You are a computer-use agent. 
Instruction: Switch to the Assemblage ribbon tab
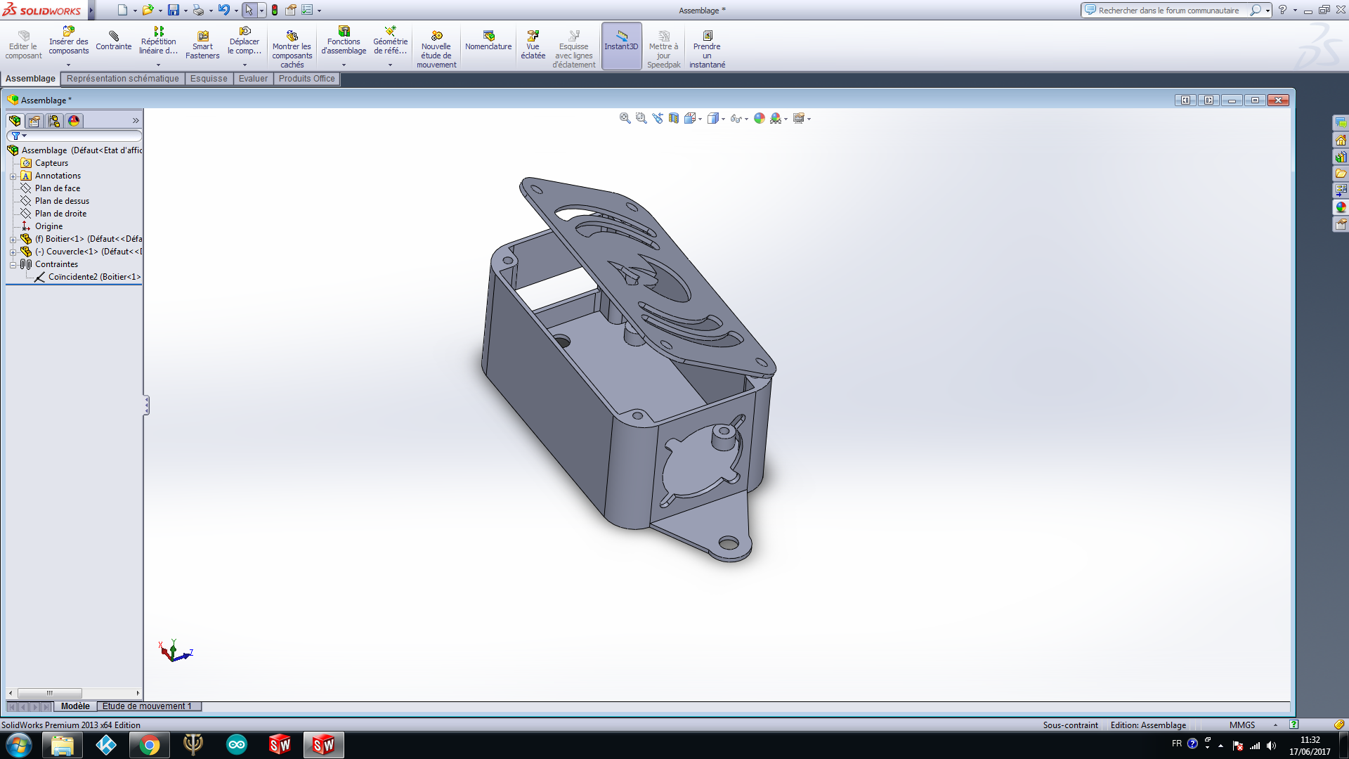tap(30, 79)
